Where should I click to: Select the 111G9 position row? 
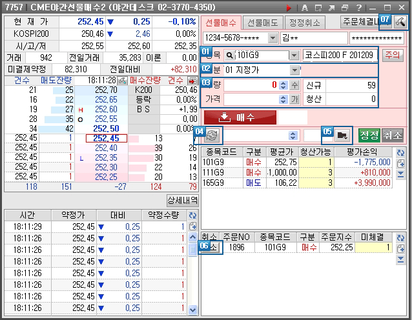tap(296, 172)
